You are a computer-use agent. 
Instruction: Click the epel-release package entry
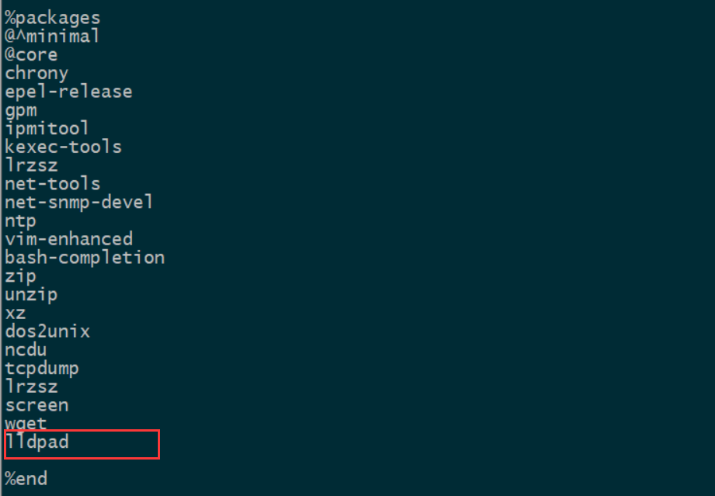[68, 92]
